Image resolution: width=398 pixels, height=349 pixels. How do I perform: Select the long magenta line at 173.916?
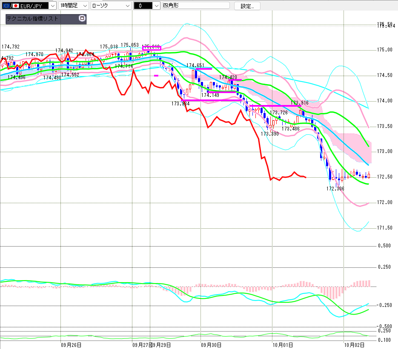coord(275,105)
